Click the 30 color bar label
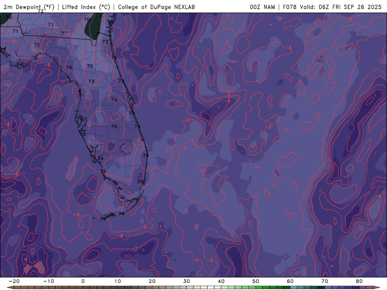Viewport: 387px width, 290px height. click(x=187, y=281)
